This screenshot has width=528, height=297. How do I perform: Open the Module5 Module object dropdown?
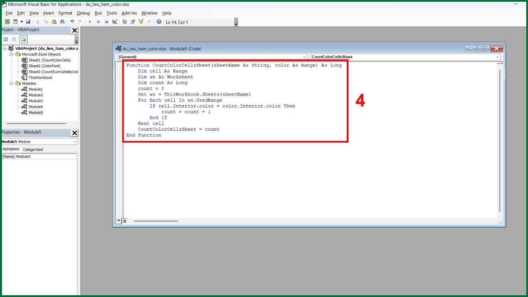[x=75, y=142]
